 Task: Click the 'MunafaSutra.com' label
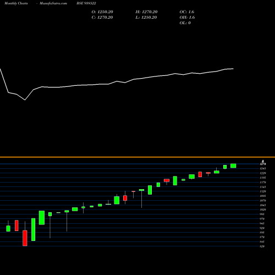(x=53, y=3)
